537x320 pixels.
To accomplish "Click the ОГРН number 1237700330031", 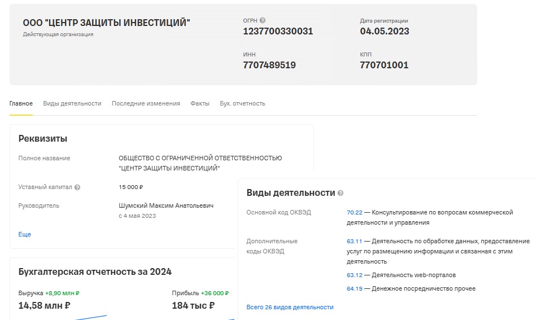I will click(278, 32).
